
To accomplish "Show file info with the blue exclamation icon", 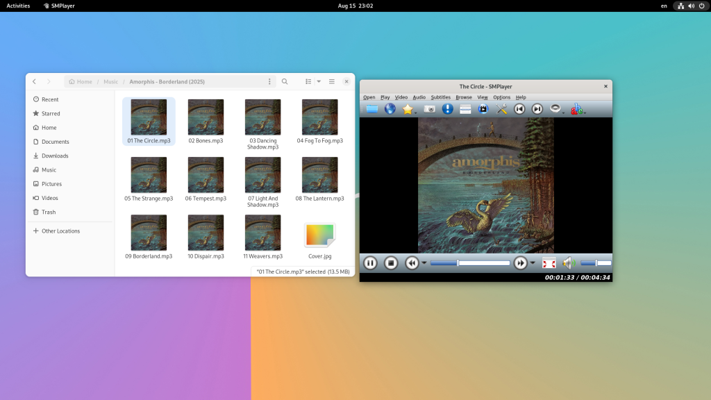I will point(448,109).
